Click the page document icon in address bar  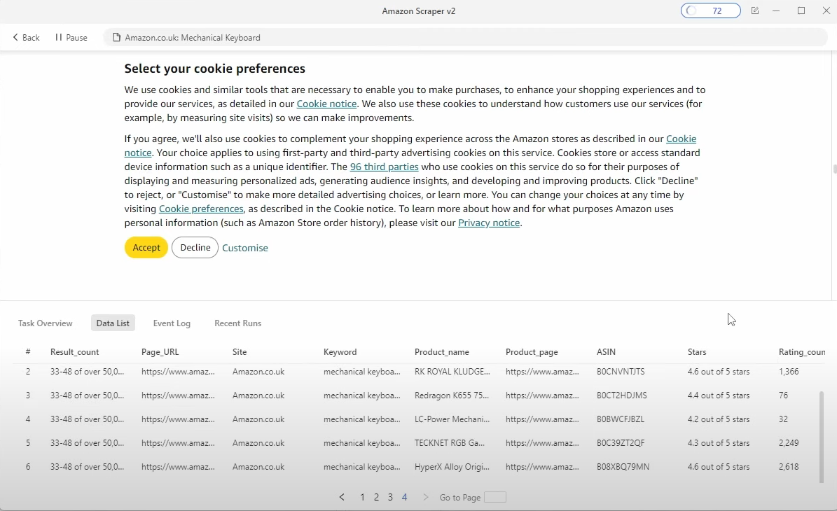tap(116, 37)
